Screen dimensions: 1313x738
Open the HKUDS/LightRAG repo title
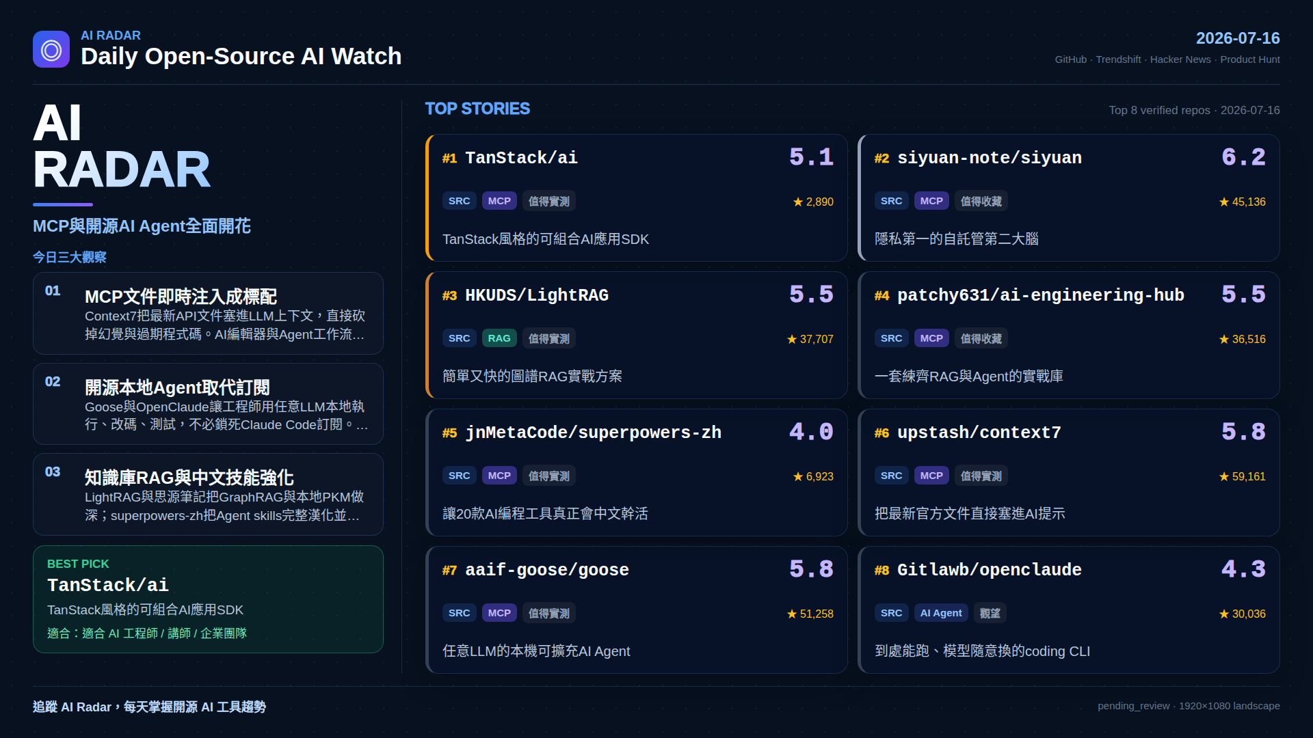click(x=537, y=295)
